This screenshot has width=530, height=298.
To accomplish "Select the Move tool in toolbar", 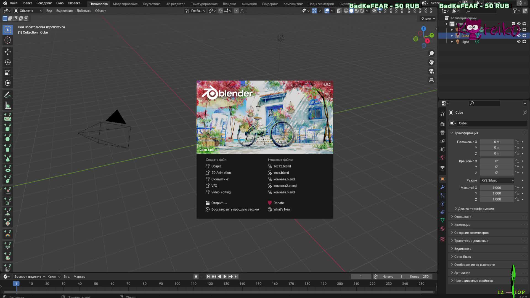I will (7, 52).
